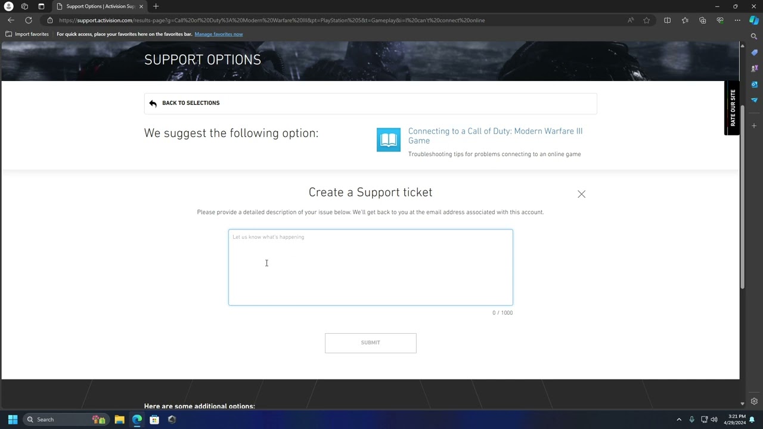Screen dimensions: 763x429
Task: Open the blue book article icon
Action: [x=389, y=140]
